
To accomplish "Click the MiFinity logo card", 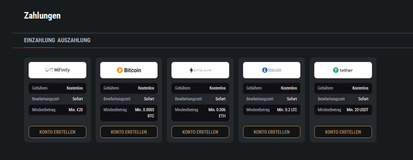I will 57,70.
